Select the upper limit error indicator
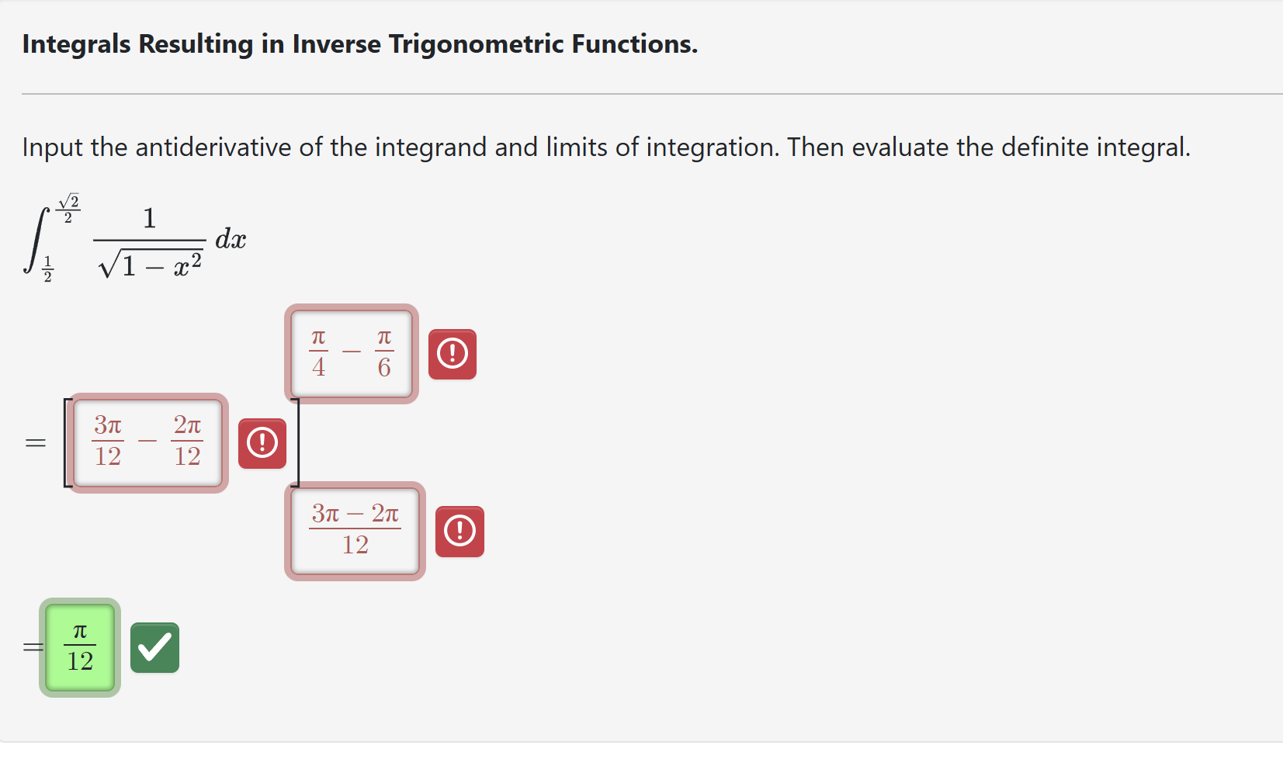Viewport: 1283px width, 766px height. coord(453,353)
